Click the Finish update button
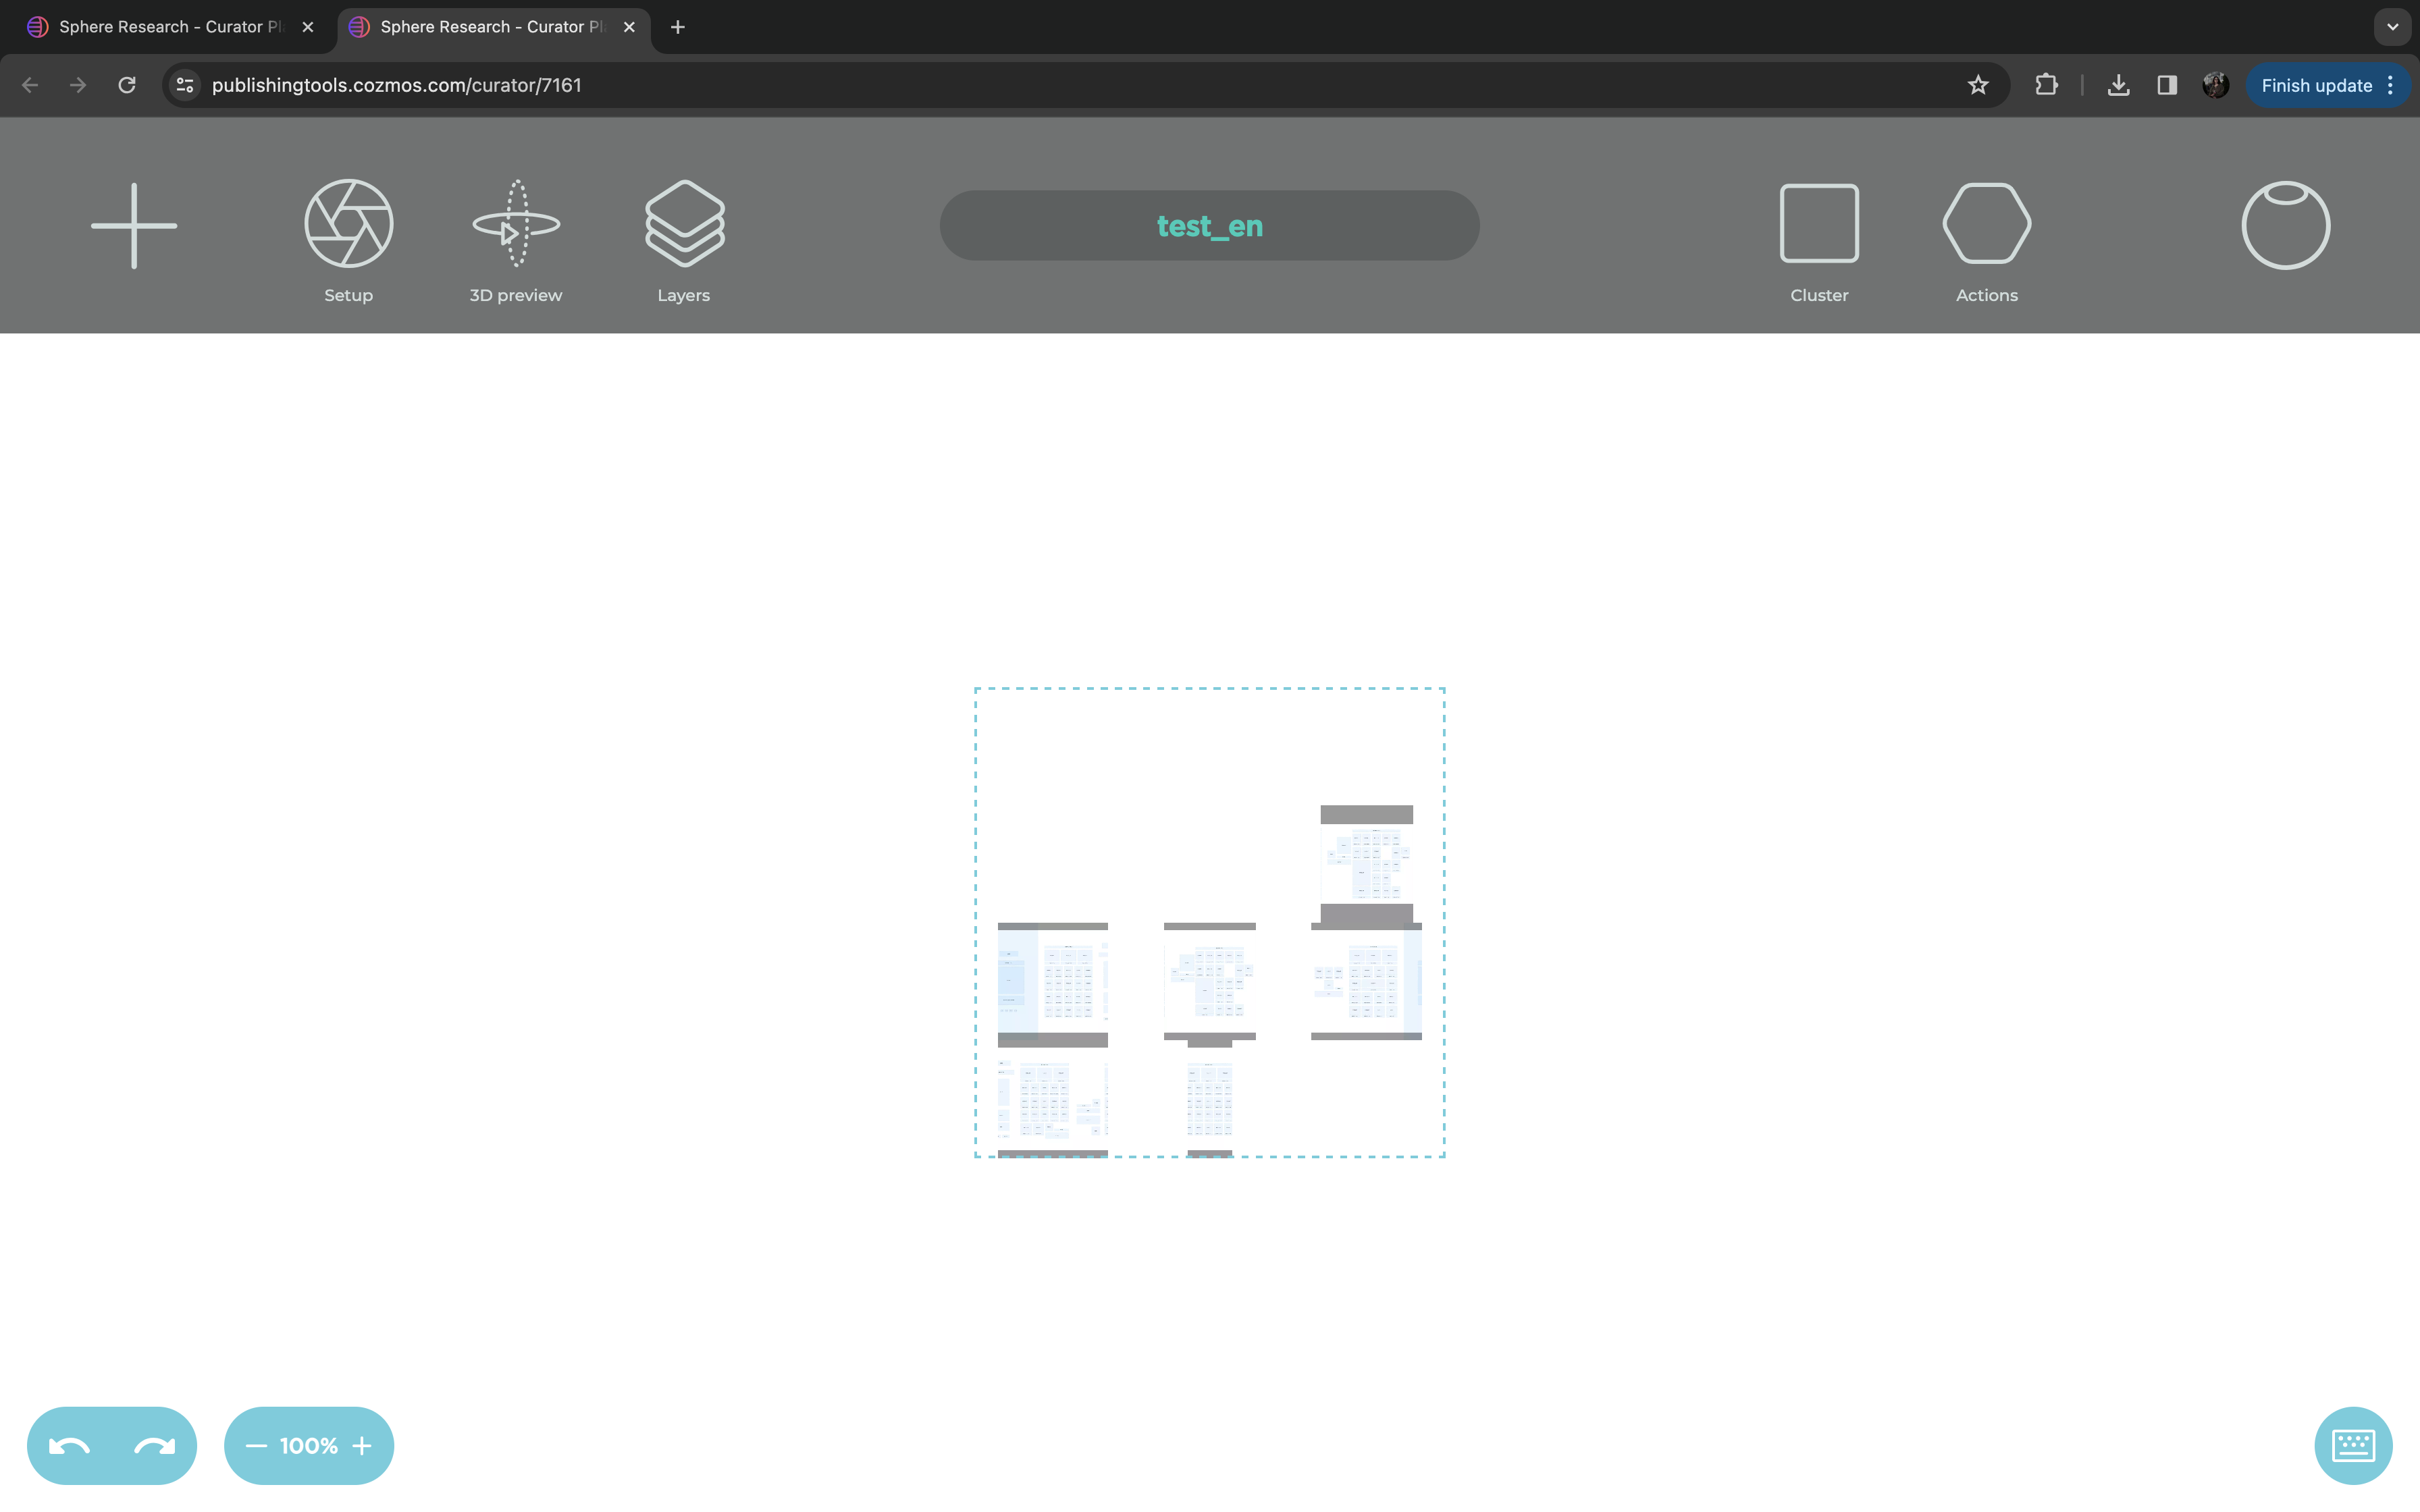 [2316, 86]
